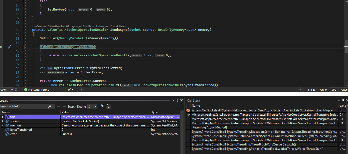Viewport: 348px width, 154px height.
Task: Toggle the text visualizer button in Locals toolbar
Action: click(x=108, y=106)
